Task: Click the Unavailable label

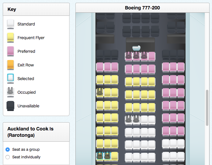Action: pyautogui.click(x=28, y=106)
